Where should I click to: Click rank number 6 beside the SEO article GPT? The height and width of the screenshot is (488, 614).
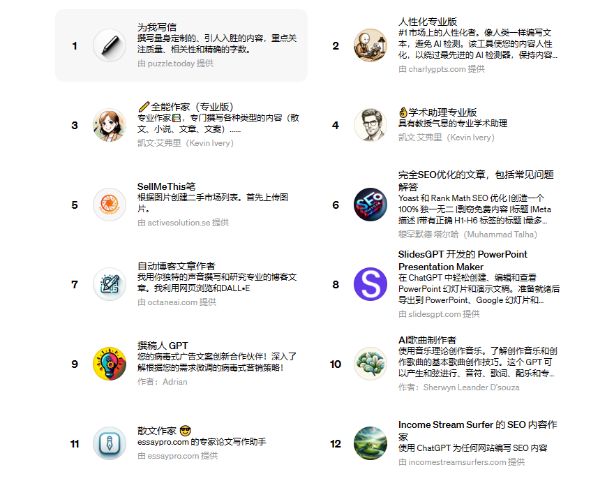[x=336, y=205]
